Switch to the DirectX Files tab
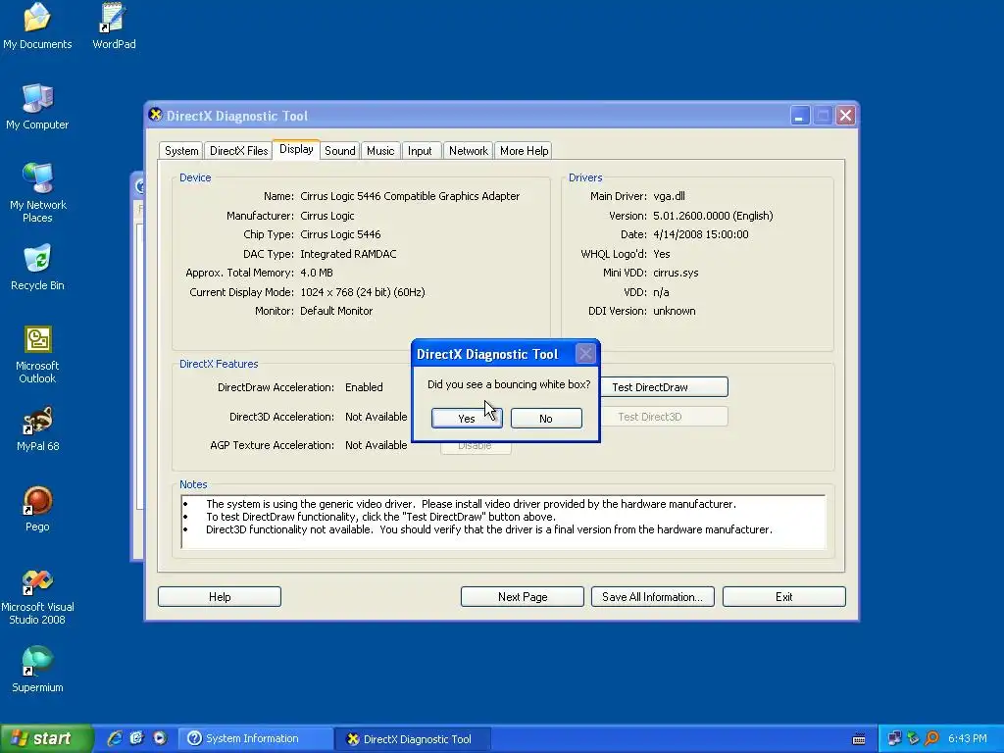Image resolution: width=1004 pixels, height=753 pixels. click(239, 150)
